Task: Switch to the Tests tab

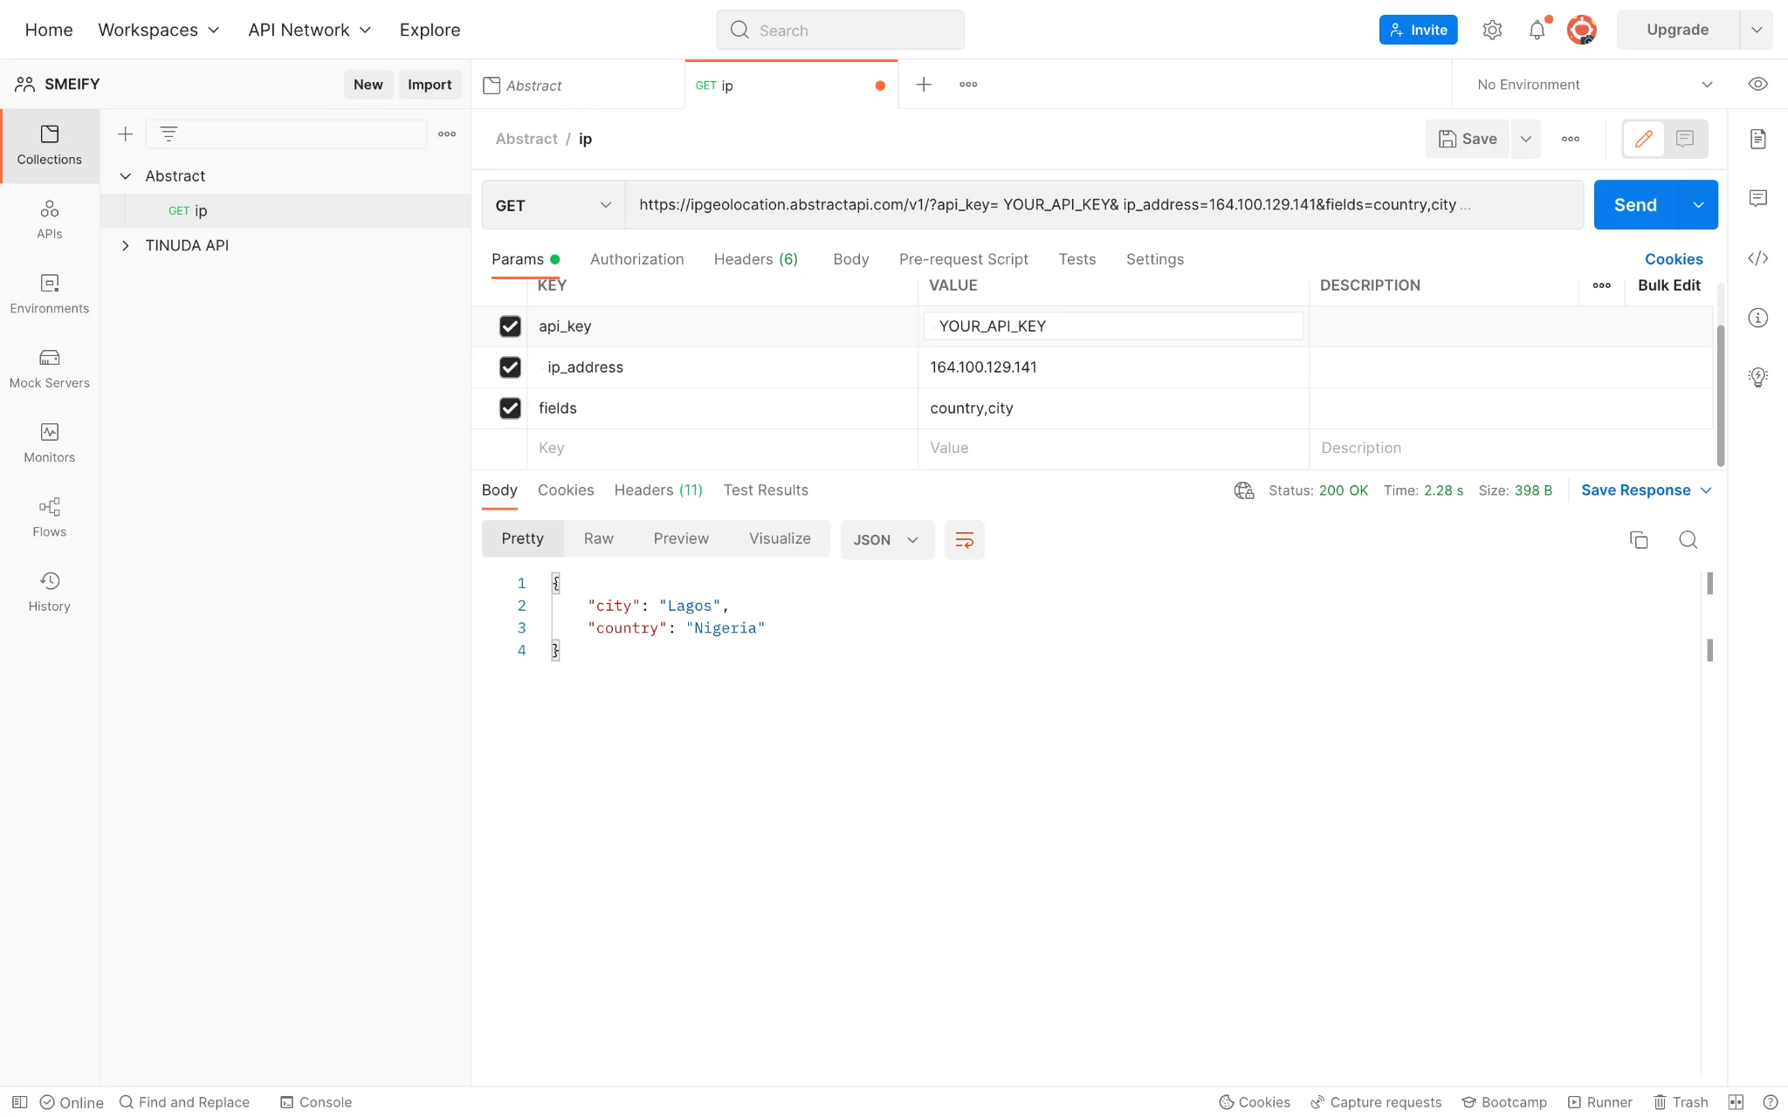Action: [x=1076, y=259]
